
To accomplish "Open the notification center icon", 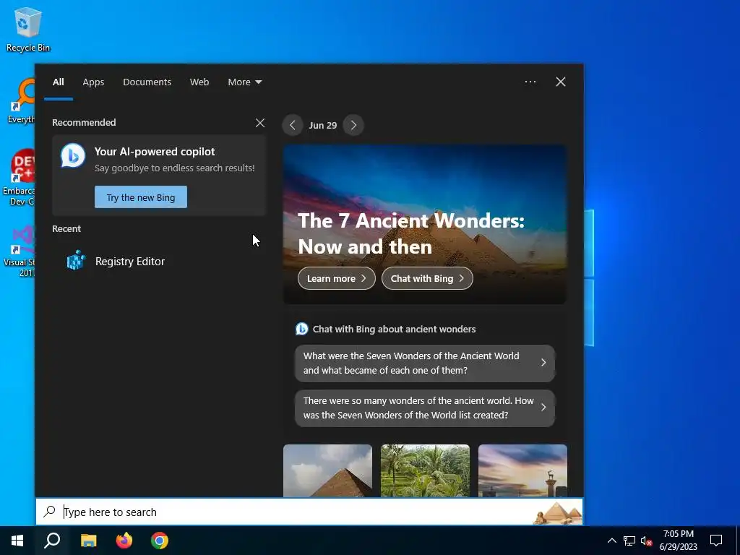I will (x=716, y=541).
